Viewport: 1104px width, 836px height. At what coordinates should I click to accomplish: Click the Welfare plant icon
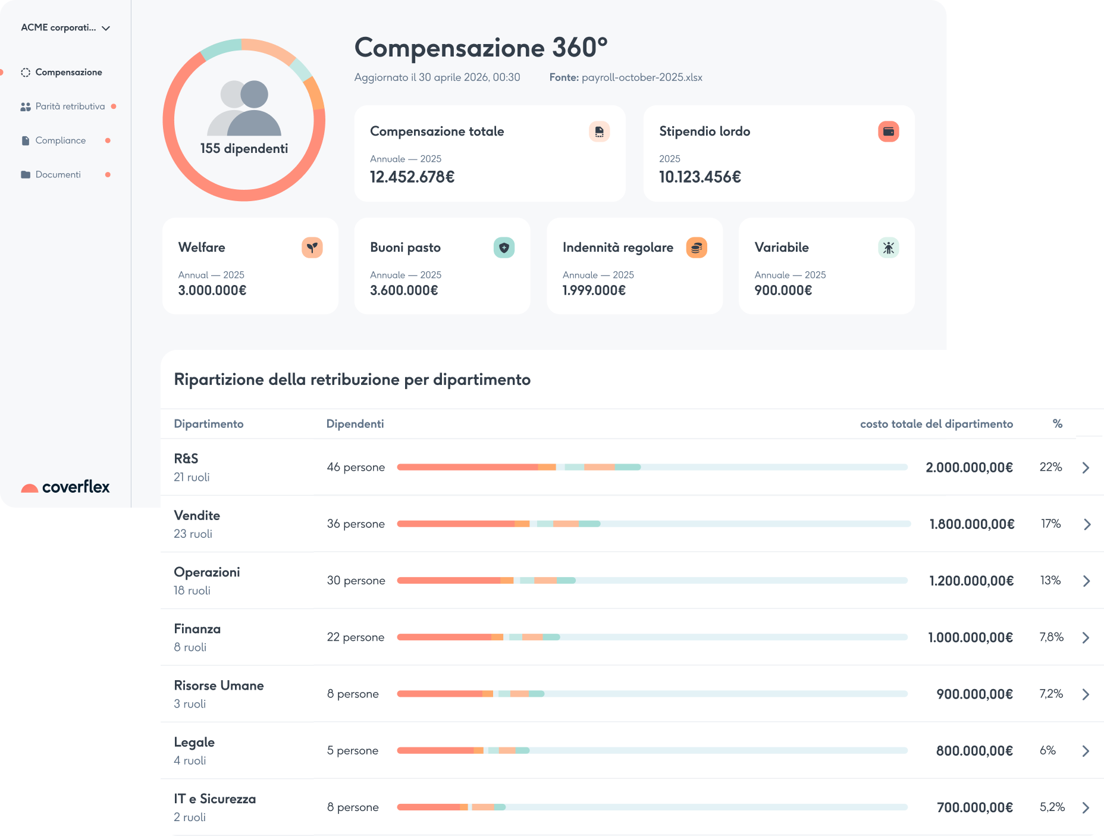tap(312, 248)
